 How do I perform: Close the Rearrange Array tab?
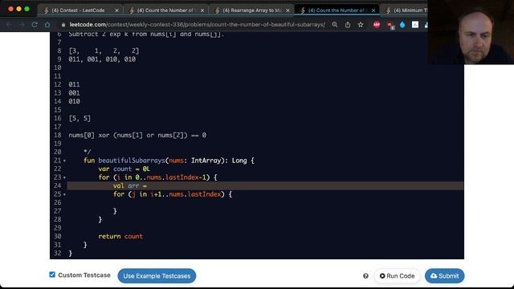point(288,10)
